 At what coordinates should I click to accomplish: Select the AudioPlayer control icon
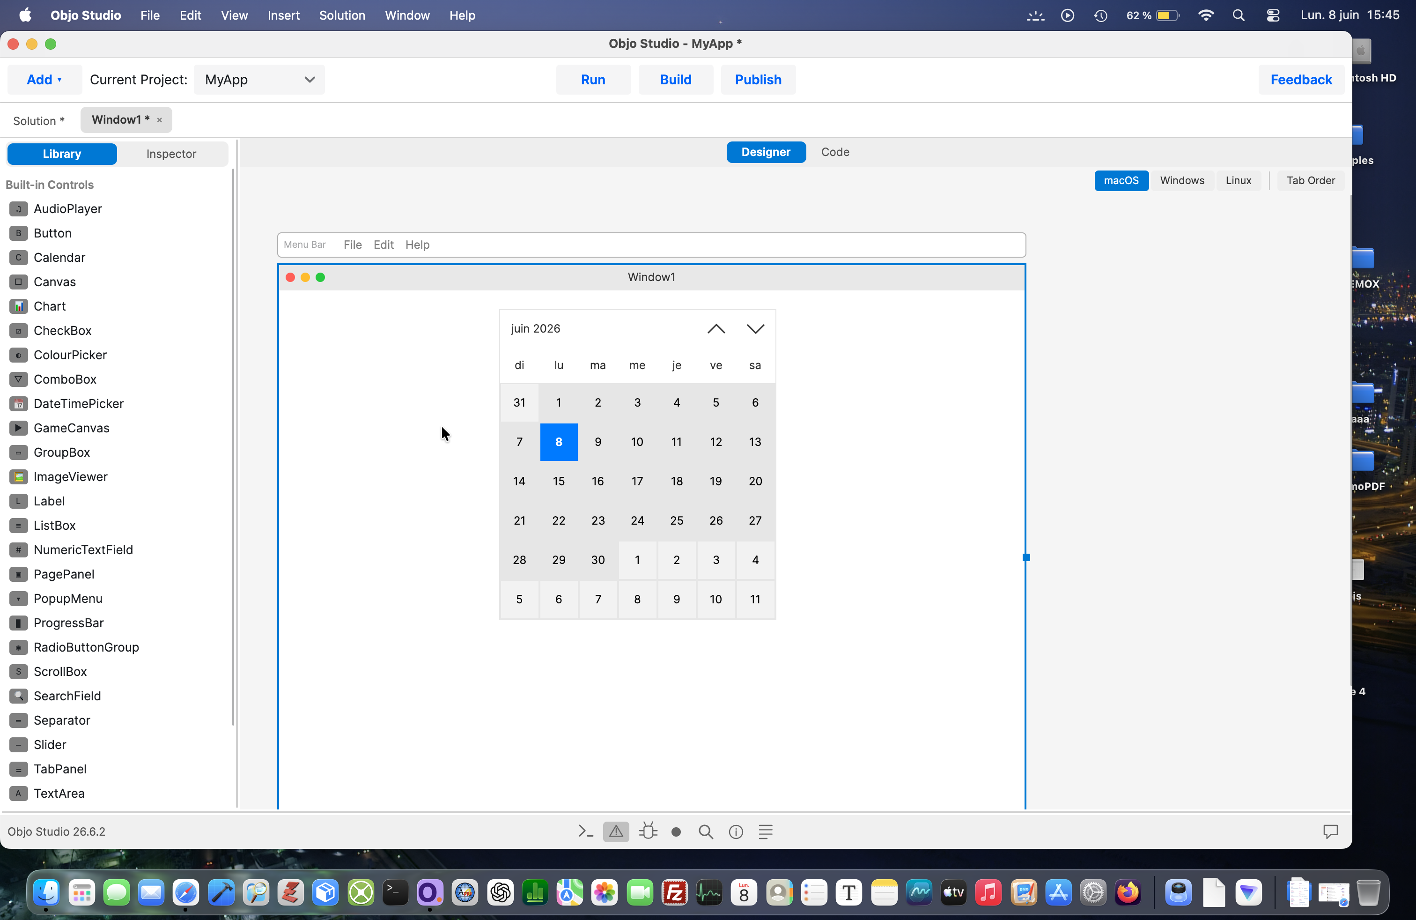pyautogui.click(x=18, y=208)
